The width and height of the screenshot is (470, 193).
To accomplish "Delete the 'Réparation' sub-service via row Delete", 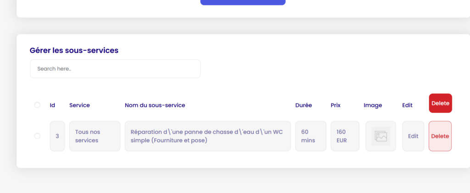I will tap(440, 136).
